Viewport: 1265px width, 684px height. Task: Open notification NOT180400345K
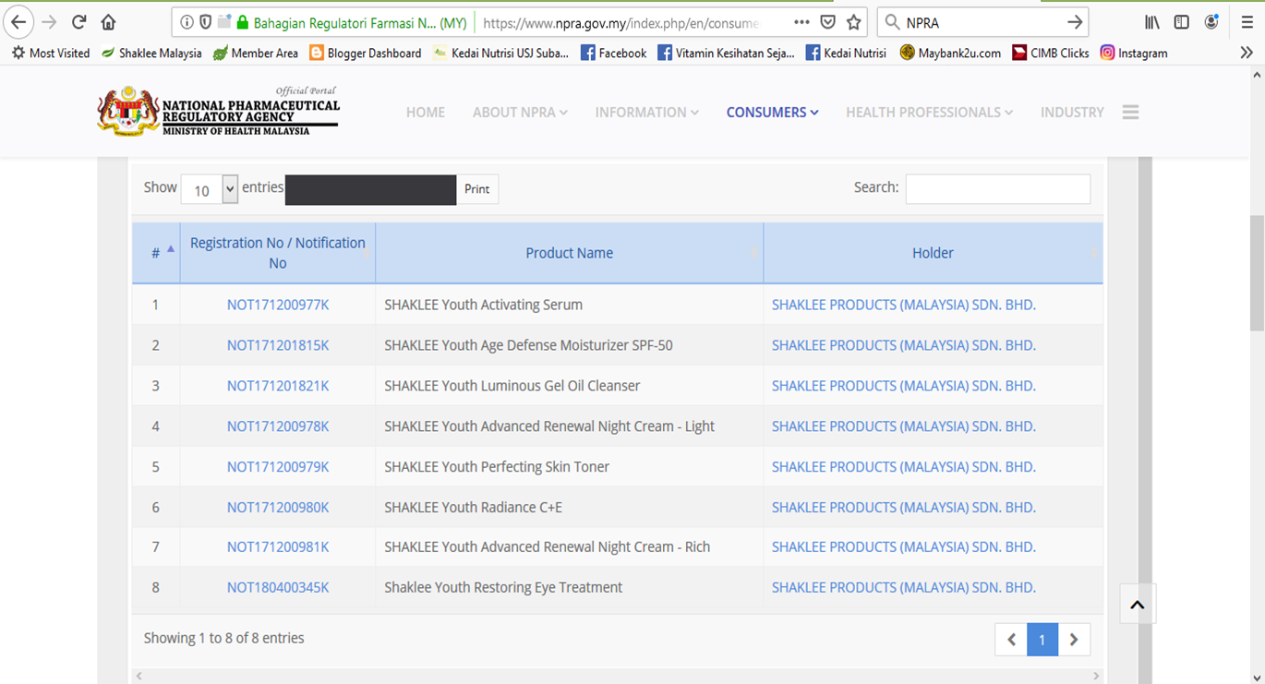[x=278, y=587]
